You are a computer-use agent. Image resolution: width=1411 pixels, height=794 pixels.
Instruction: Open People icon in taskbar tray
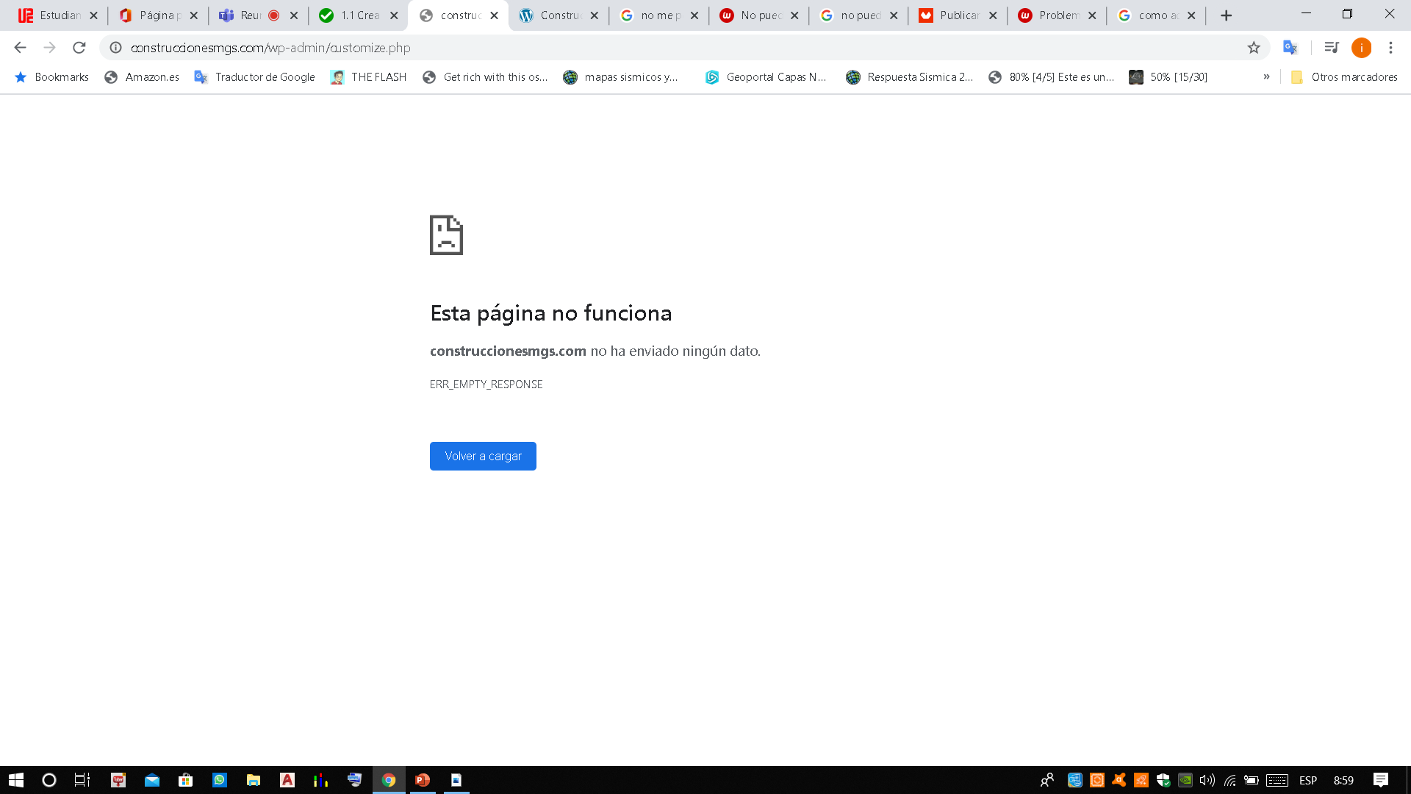pos(1047,780)
